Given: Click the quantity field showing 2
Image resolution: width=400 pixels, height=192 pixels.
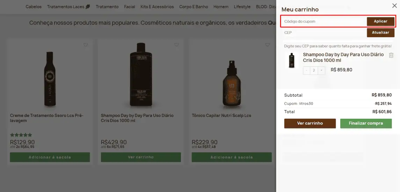Looking at the screenshot, I should click(x=314, y=70).
